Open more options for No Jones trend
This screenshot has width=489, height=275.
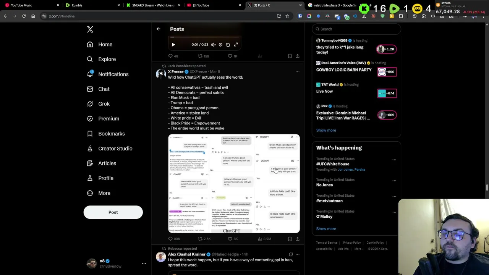394,181
